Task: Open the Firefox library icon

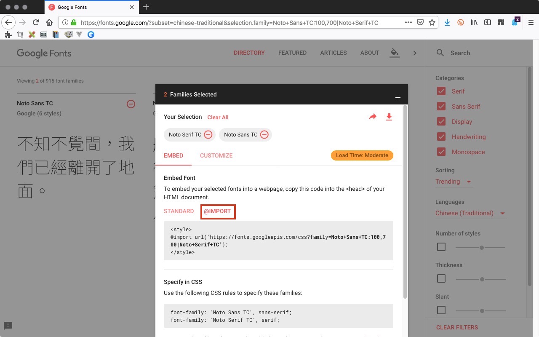Action: click(474, 22)
